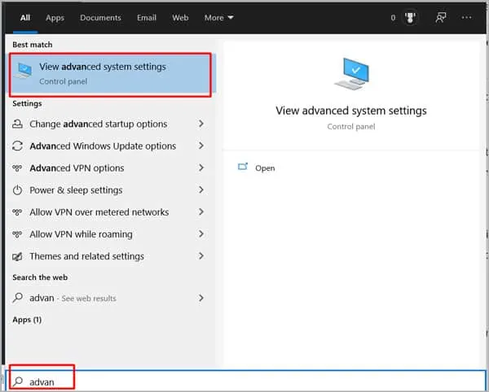Select Themes and related settings result
489x392 pixels.
tap(108, 256)
